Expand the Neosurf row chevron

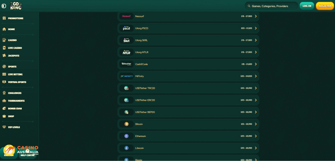[256, 16]
